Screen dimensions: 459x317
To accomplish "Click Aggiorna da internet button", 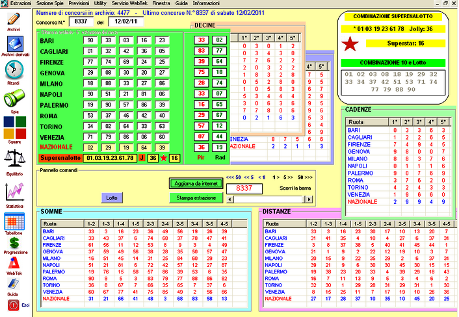I will click(x=196, y=184).
